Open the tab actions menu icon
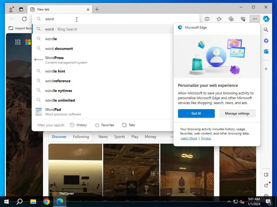Viewport: 277px width, 207px height. coord(21,9)
